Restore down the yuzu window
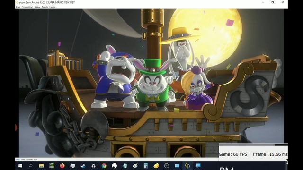The width and height of the screenshot is (303, 170). [273, 2]
